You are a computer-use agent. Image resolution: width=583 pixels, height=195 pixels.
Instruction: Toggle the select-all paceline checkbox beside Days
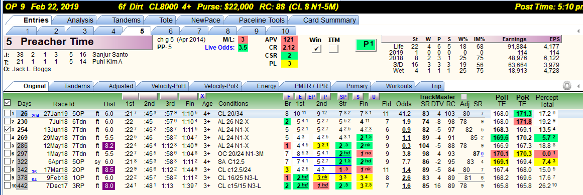(7, 103)
